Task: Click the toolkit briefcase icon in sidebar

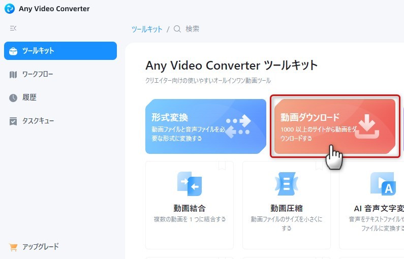Action: 13,51
